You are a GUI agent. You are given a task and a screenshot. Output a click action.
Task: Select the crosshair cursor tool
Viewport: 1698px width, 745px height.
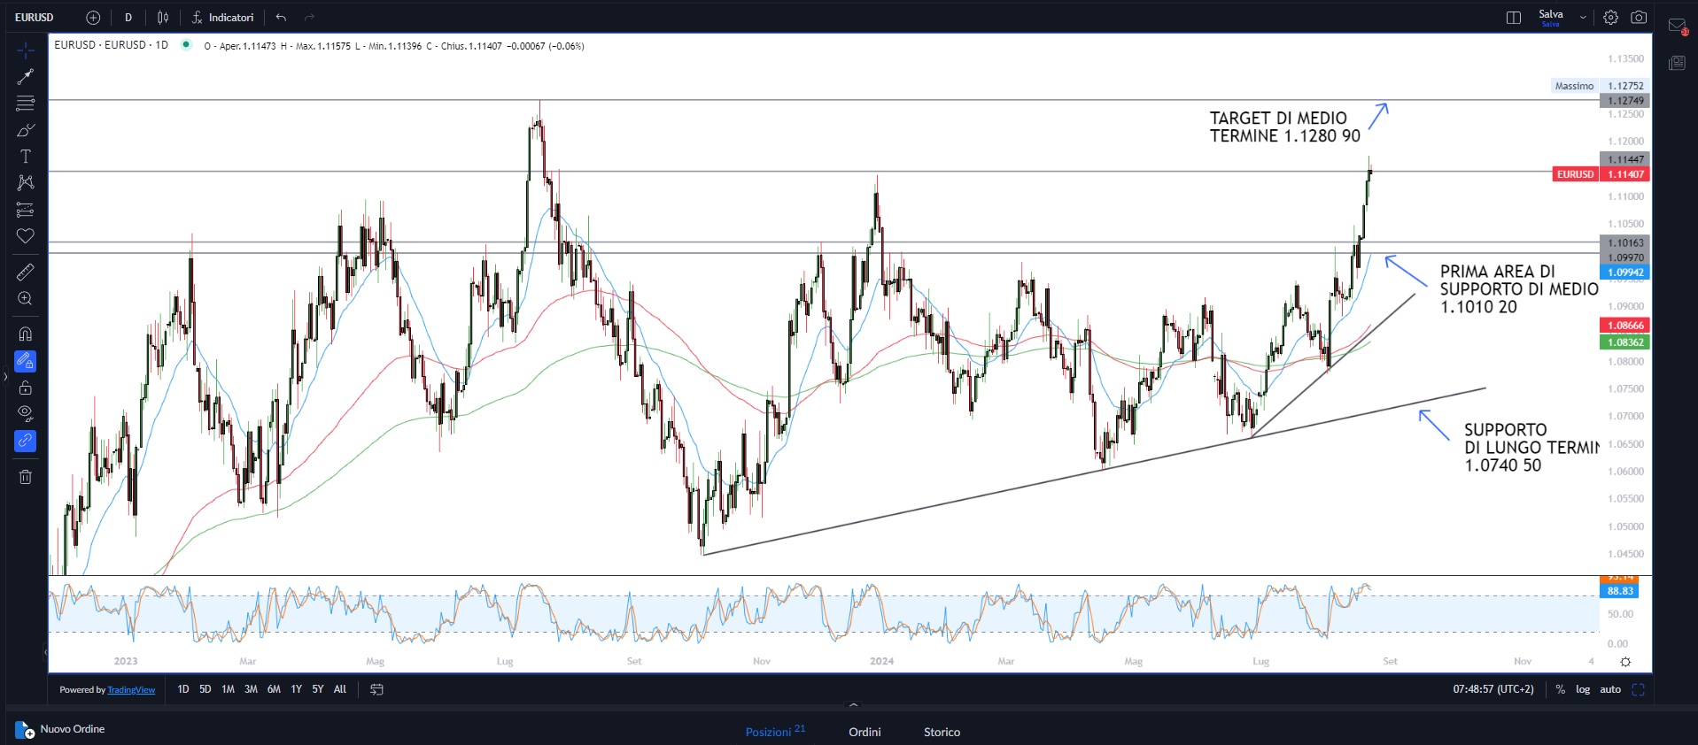tap(26, 50)
